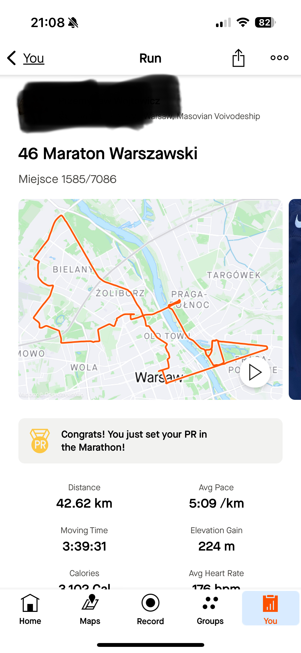Tap the PR medal badge icon

(x=40, y=441)
